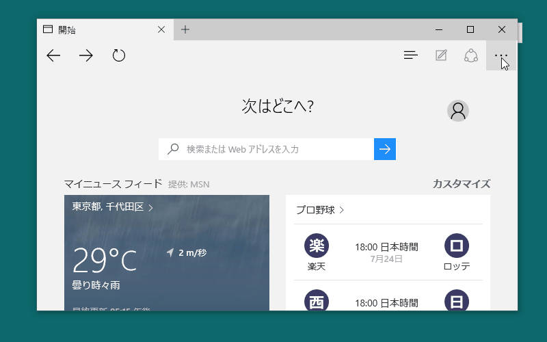Click the 提供: MSN label

[189, 184]
